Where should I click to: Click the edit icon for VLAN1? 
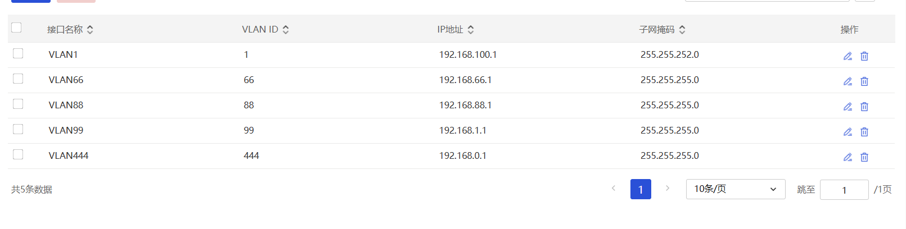848,56
